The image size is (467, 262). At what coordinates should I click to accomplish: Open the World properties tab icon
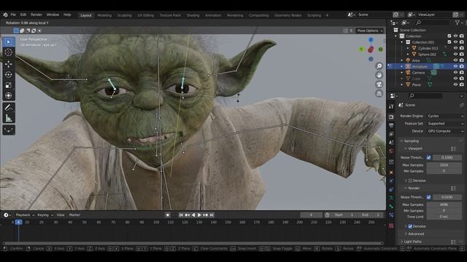coord(391,151)
